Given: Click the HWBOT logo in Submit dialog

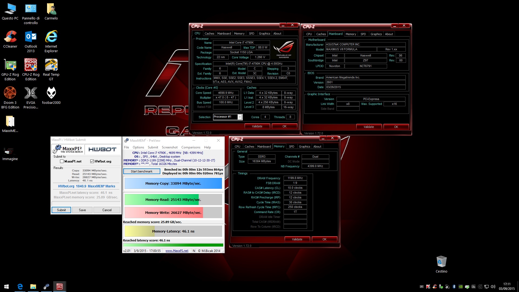Looking at the screenshot, I should click(102, 150).
